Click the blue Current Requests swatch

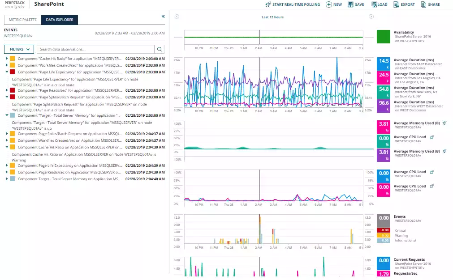[384, 263]
